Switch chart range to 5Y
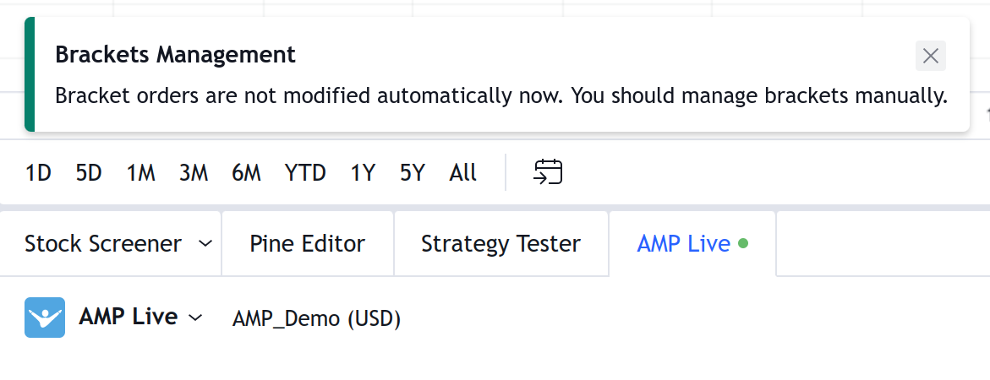Image resolution: width=990 pixels, height=380 pixels. [413, 173]
